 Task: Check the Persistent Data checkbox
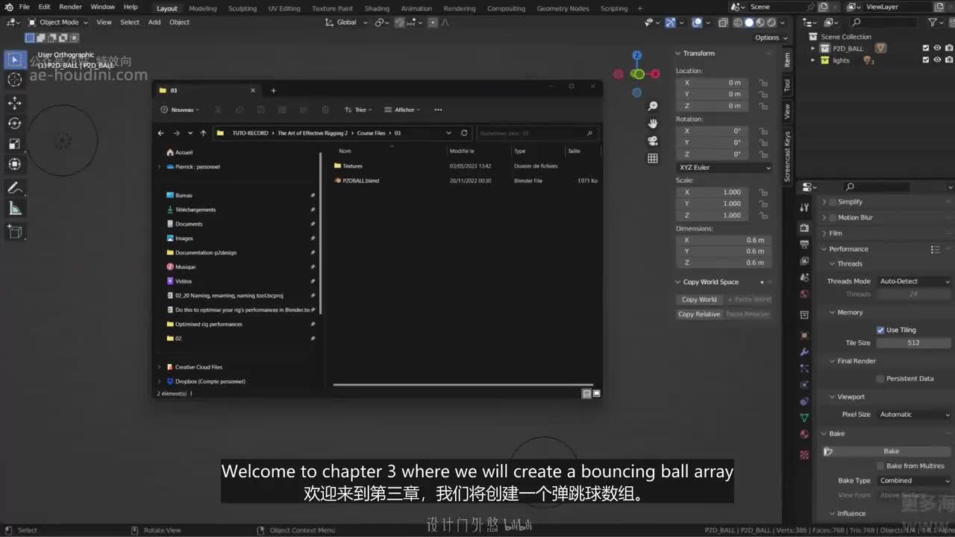coord(880,378)
